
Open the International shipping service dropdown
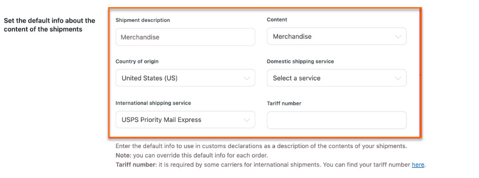click(185, 120)
